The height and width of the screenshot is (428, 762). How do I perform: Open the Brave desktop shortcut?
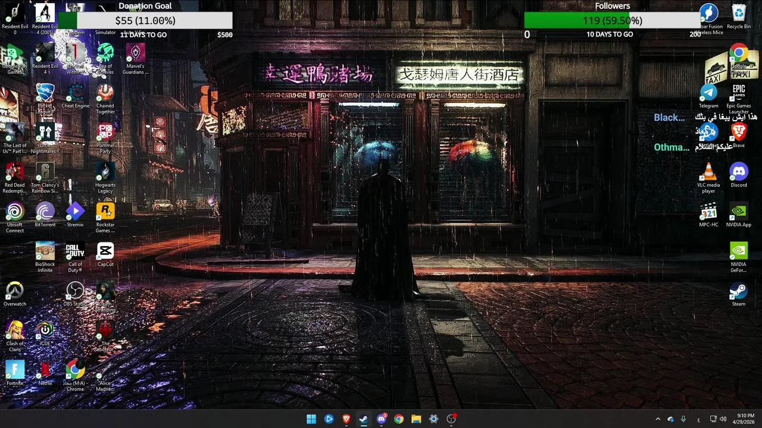coord(739,136)
